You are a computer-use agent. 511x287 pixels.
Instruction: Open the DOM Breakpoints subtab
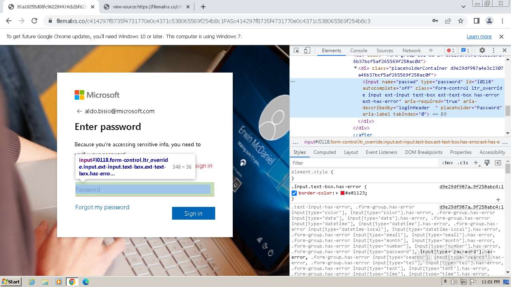424,152
